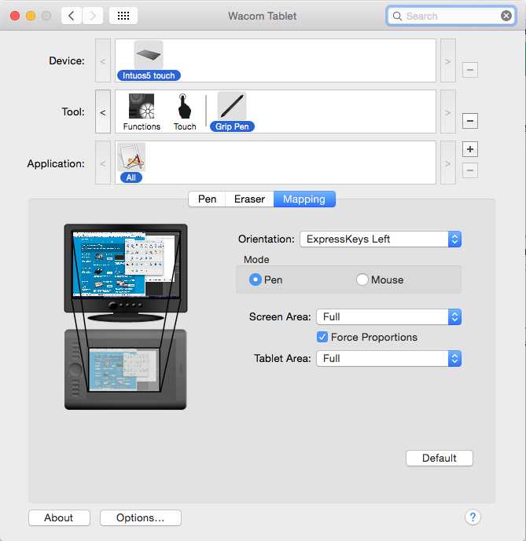Switch to the Eraser tab
The image size is (526, 541).
(249, 199)
